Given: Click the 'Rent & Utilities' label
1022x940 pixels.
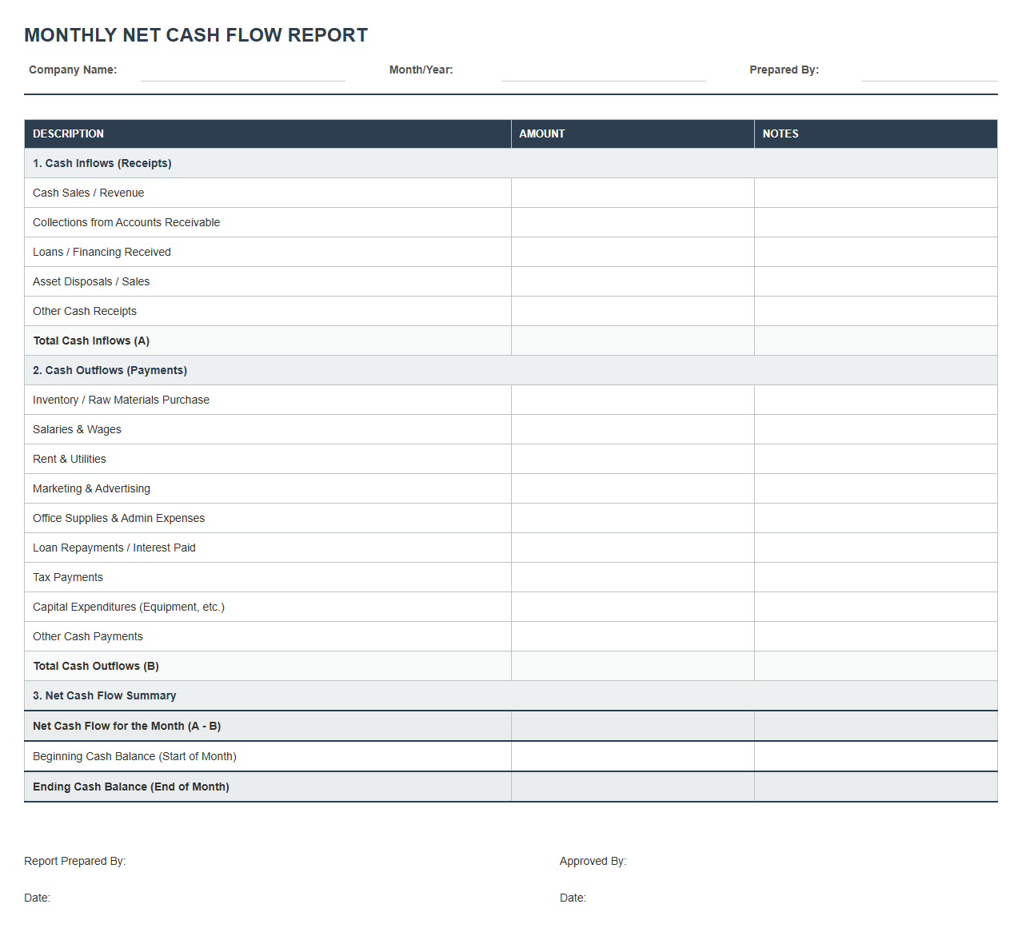Looking at the screenshot, I should [x=70, y=459].
